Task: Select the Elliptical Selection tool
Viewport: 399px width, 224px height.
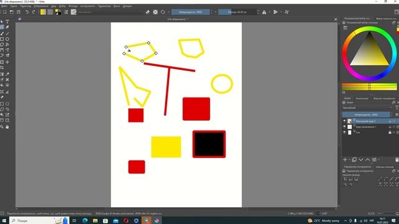Action: 7,104
